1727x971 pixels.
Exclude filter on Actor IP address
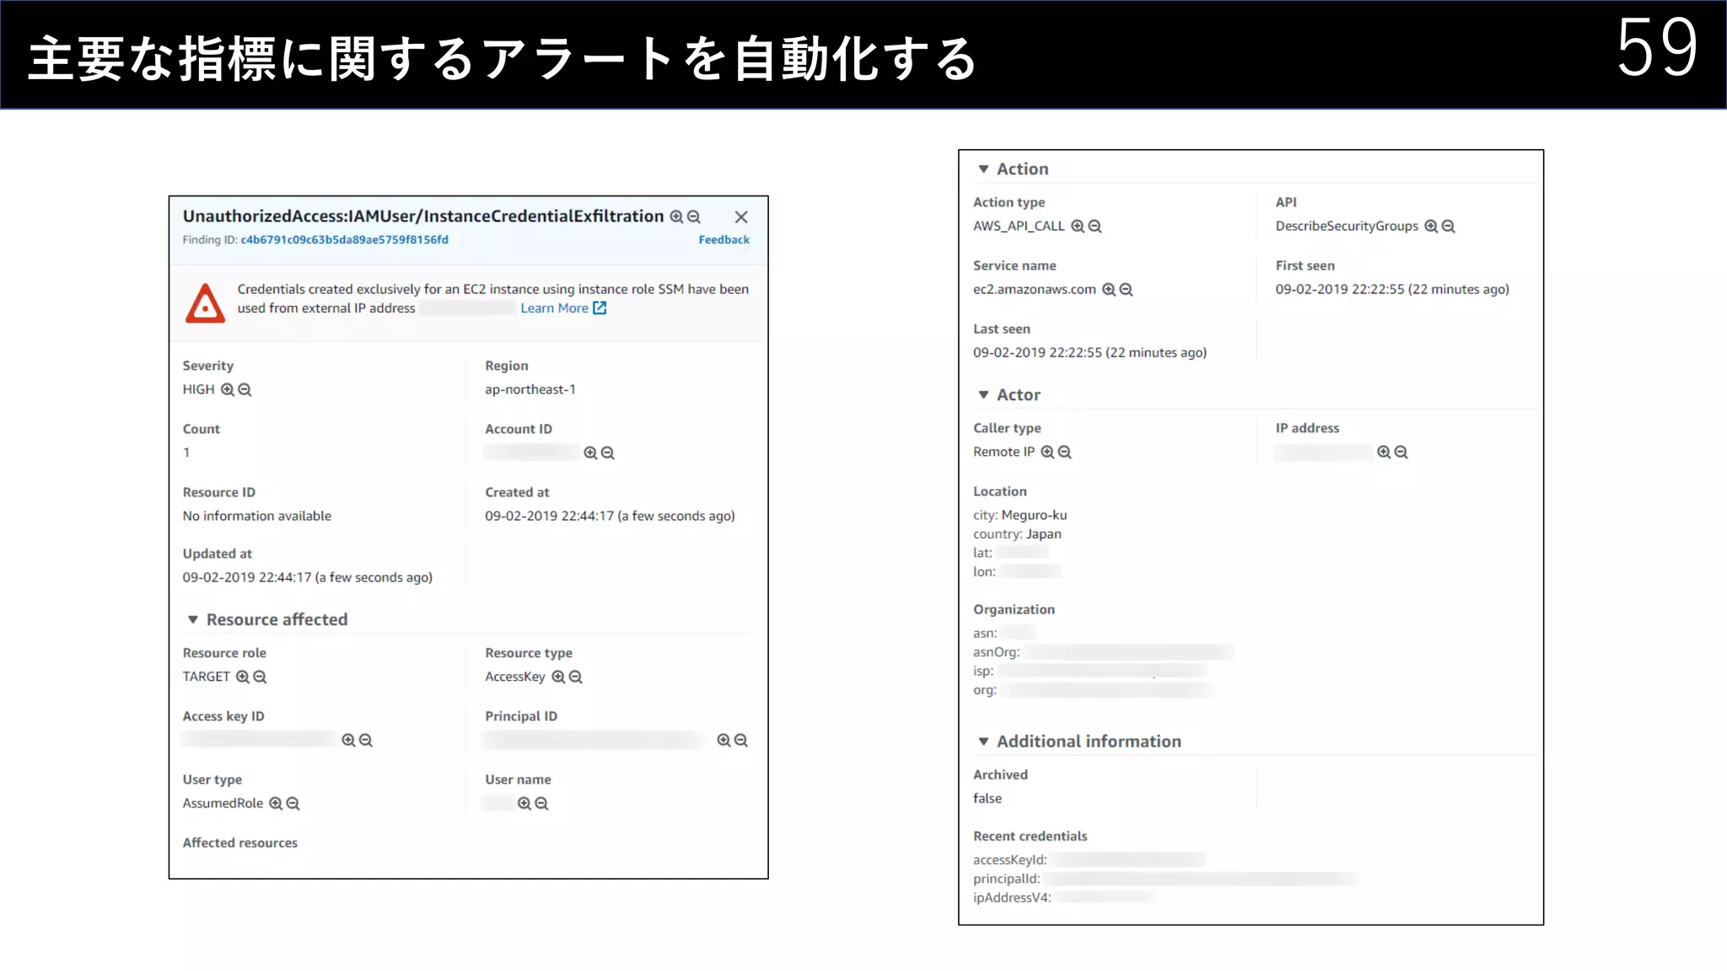click(x=1401, y=452)
